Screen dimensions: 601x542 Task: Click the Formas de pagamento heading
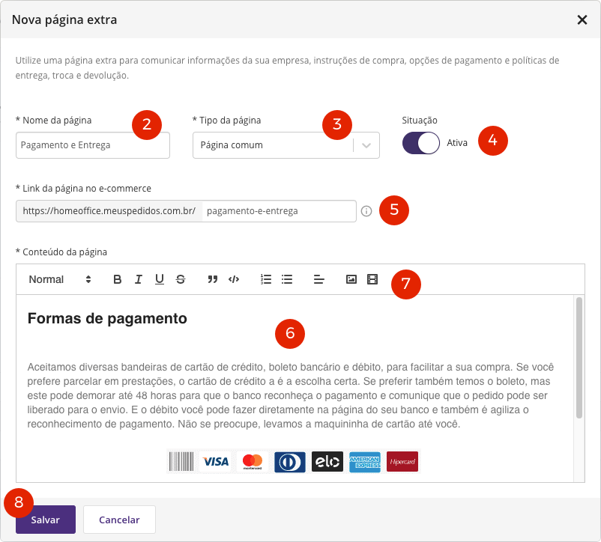tap(107, 318)
